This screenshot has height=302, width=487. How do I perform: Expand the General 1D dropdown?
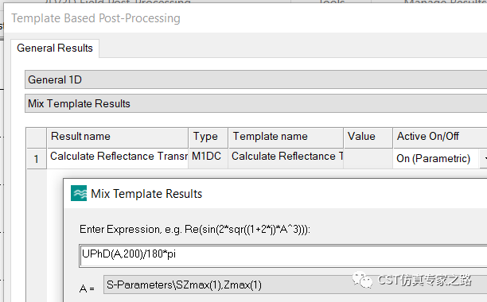click(256, 79)
